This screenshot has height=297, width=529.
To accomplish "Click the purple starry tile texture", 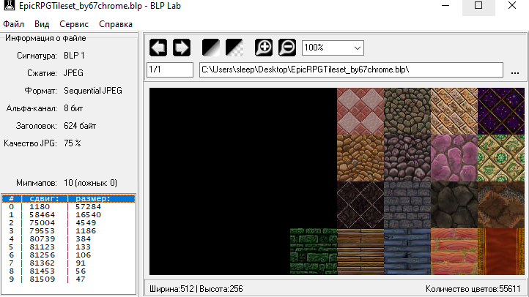I will (501, 111).
